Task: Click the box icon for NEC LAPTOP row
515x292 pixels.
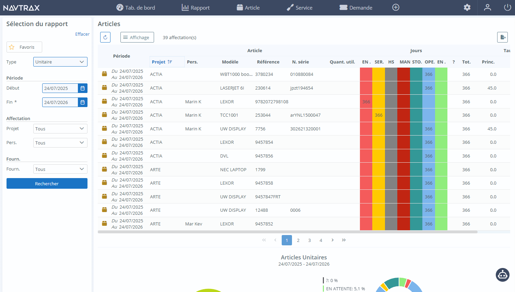Action: pos(105,170)
